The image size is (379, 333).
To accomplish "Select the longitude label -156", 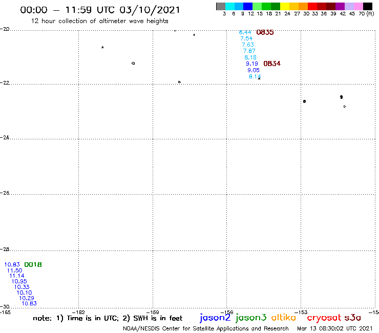I will coord(227,313).
